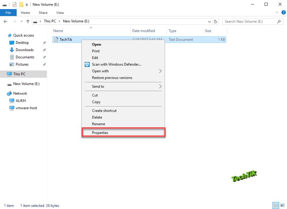The width and height of the screenshot is (287, 209).
Task: Expand the Open with submenu
Action: tap(123, 71)
